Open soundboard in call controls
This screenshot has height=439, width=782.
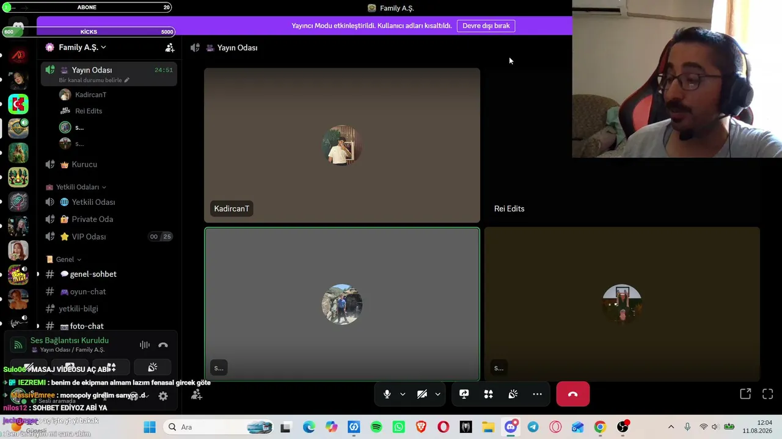(513, 394)
